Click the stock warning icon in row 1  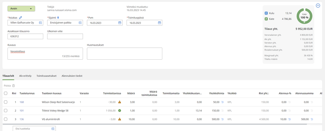[120, 102]
